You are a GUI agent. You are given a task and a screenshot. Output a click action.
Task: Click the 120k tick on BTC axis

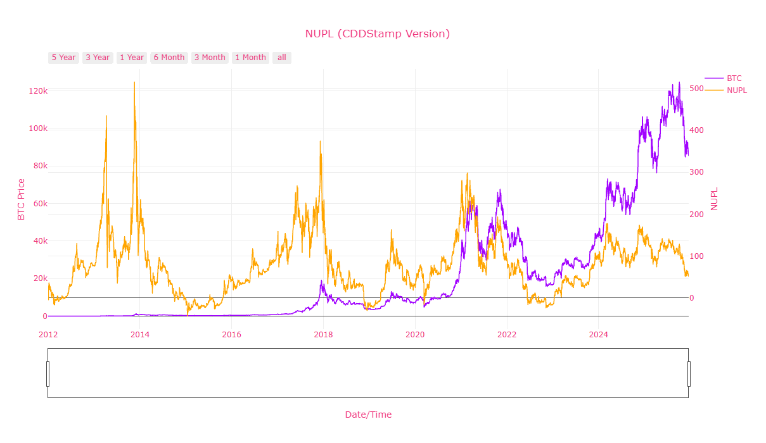coord(38,91)
